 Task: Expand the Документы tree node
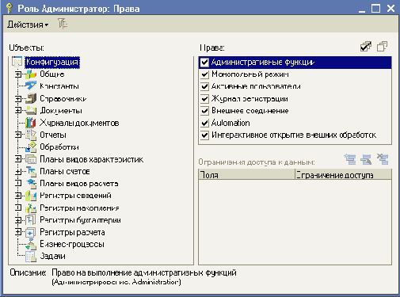[18, 110]
